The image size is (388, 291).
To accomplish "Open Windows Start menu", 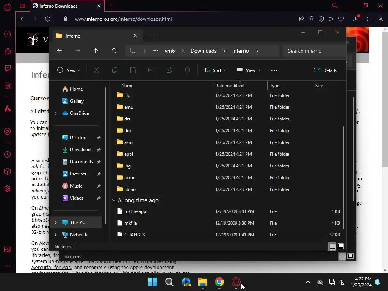I will [x=152, y=282].
